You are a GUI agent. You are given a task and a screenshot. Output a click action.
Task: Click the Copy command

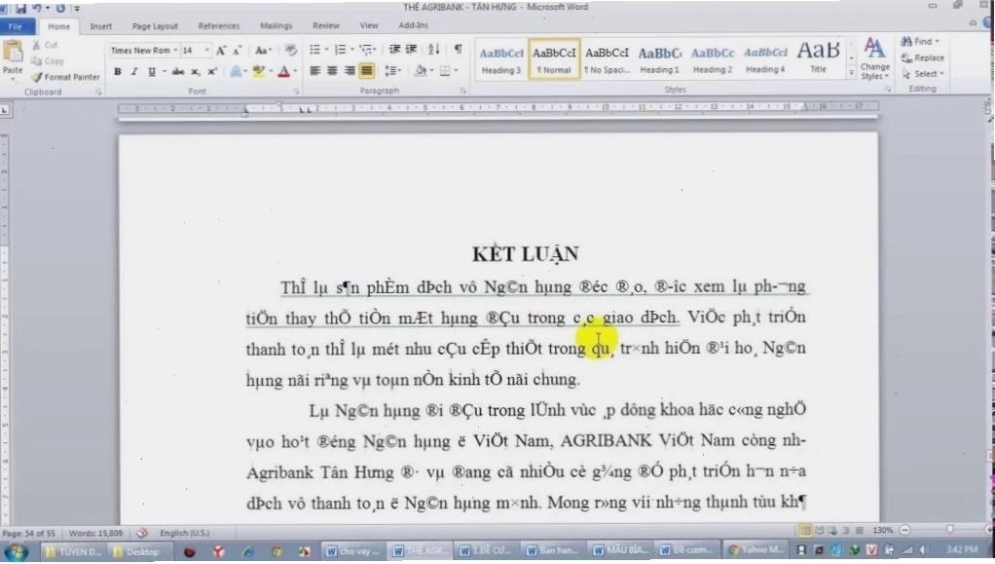(49, 61)
